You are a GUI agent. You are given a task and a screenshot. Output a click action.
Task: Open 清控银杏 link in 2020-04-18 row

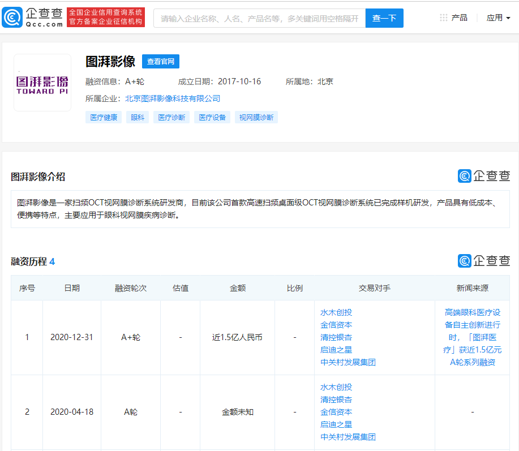[336, 400]
